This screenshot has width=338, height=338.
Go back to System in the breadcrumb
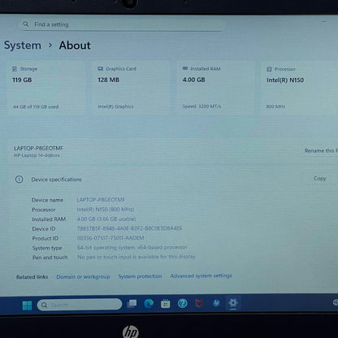[23, 45]
